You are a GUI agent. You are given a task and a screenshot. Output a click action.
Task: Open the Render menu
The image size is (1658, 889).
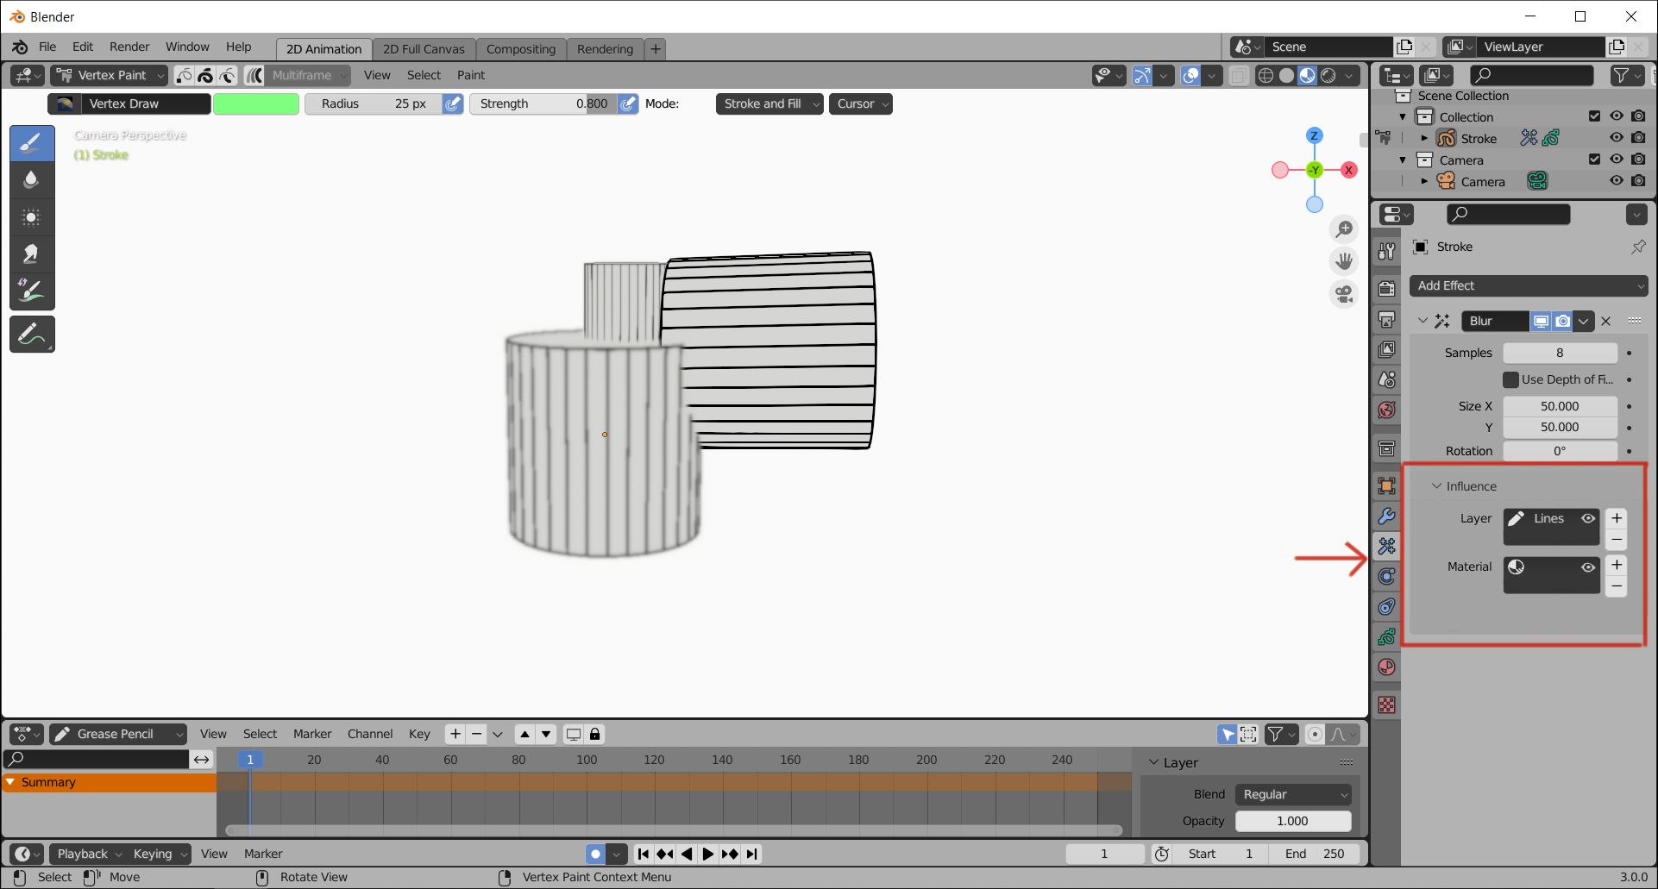click(129, 47)
